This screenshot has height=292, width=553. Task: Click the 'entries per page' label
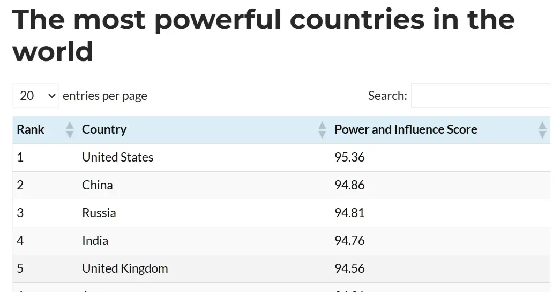click(105, 96)
